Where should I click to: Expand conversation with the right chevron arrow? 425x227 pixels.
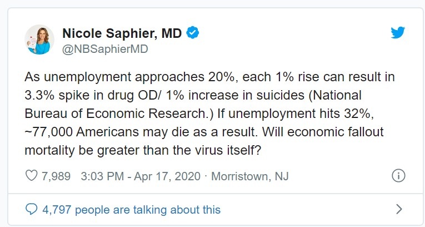click(399, 209)
